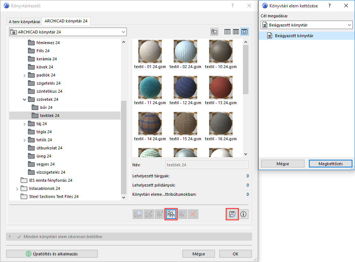Go up one folder level icon

(214, 32)
